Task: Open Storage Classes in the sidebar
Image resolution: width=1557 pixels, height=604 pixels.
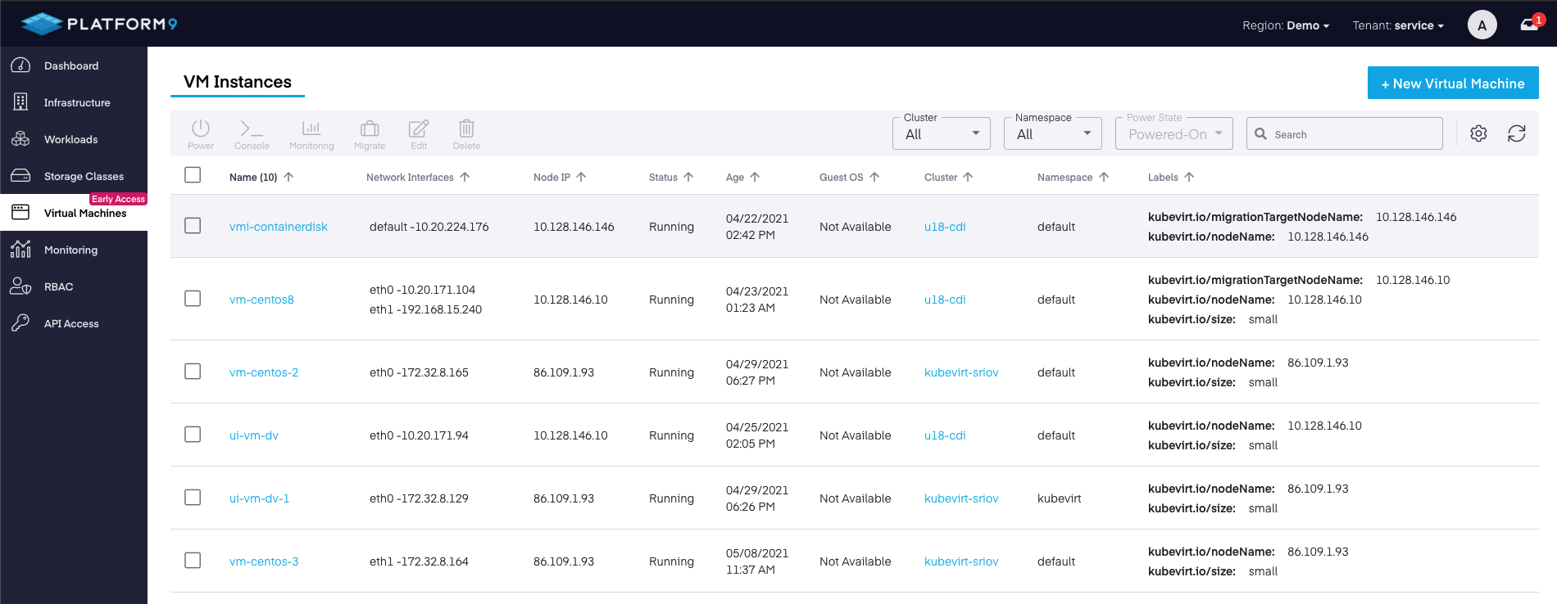Action: tap(84, 176)
